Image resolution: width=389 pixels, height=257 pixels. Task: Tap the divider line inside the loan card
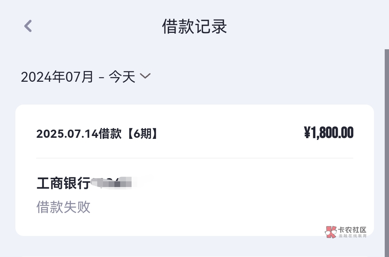tap(194, 158)
